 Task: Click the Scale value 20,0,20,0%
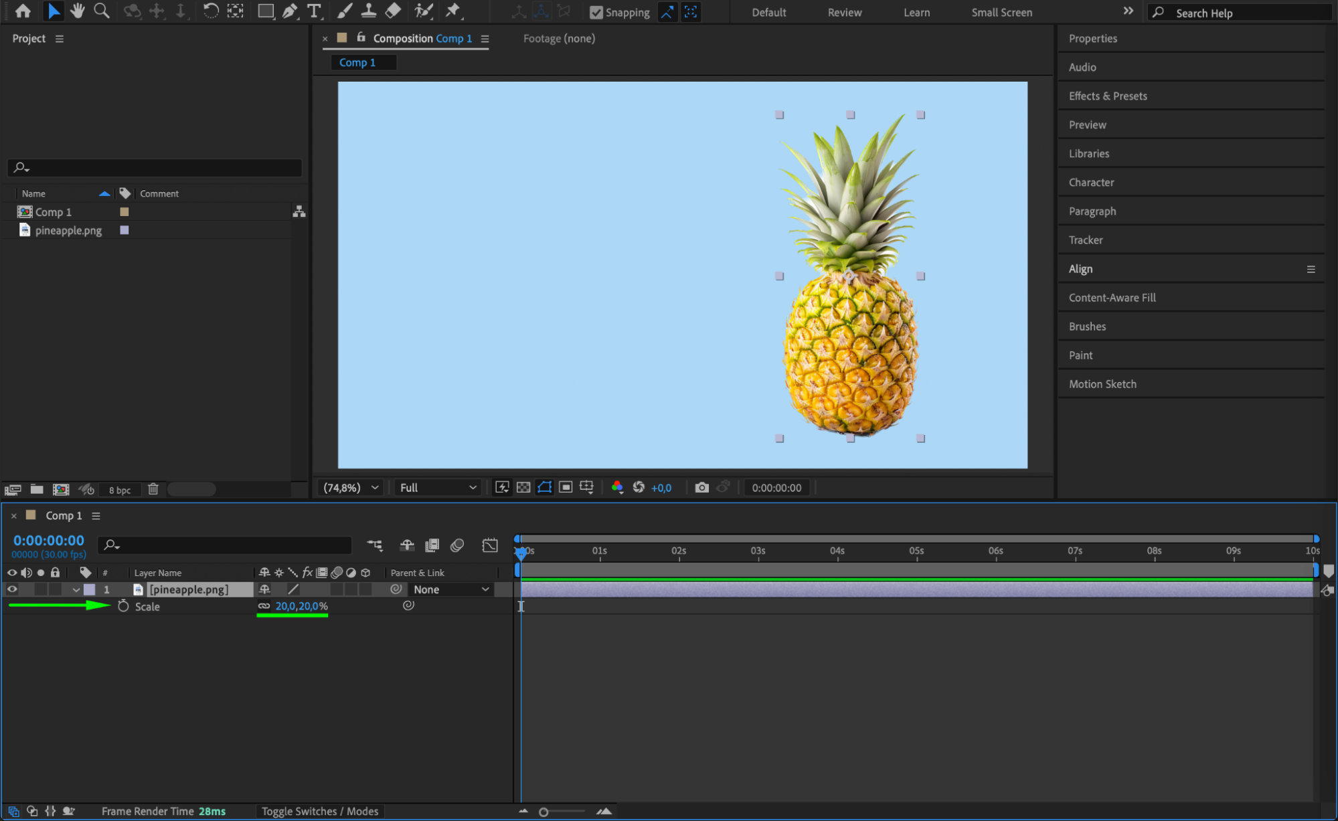point(301,606)
